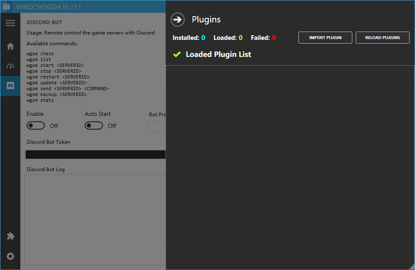Click the green checkmark near Loaded Plugin List
The image size is (415, 270).
(x=177, y=54)
